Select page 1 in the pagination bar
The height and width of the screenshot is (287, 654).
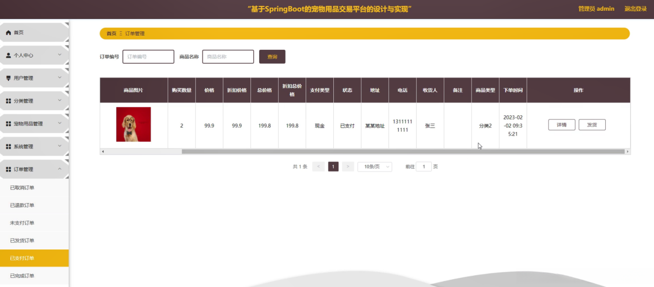(x=333, y=166)
